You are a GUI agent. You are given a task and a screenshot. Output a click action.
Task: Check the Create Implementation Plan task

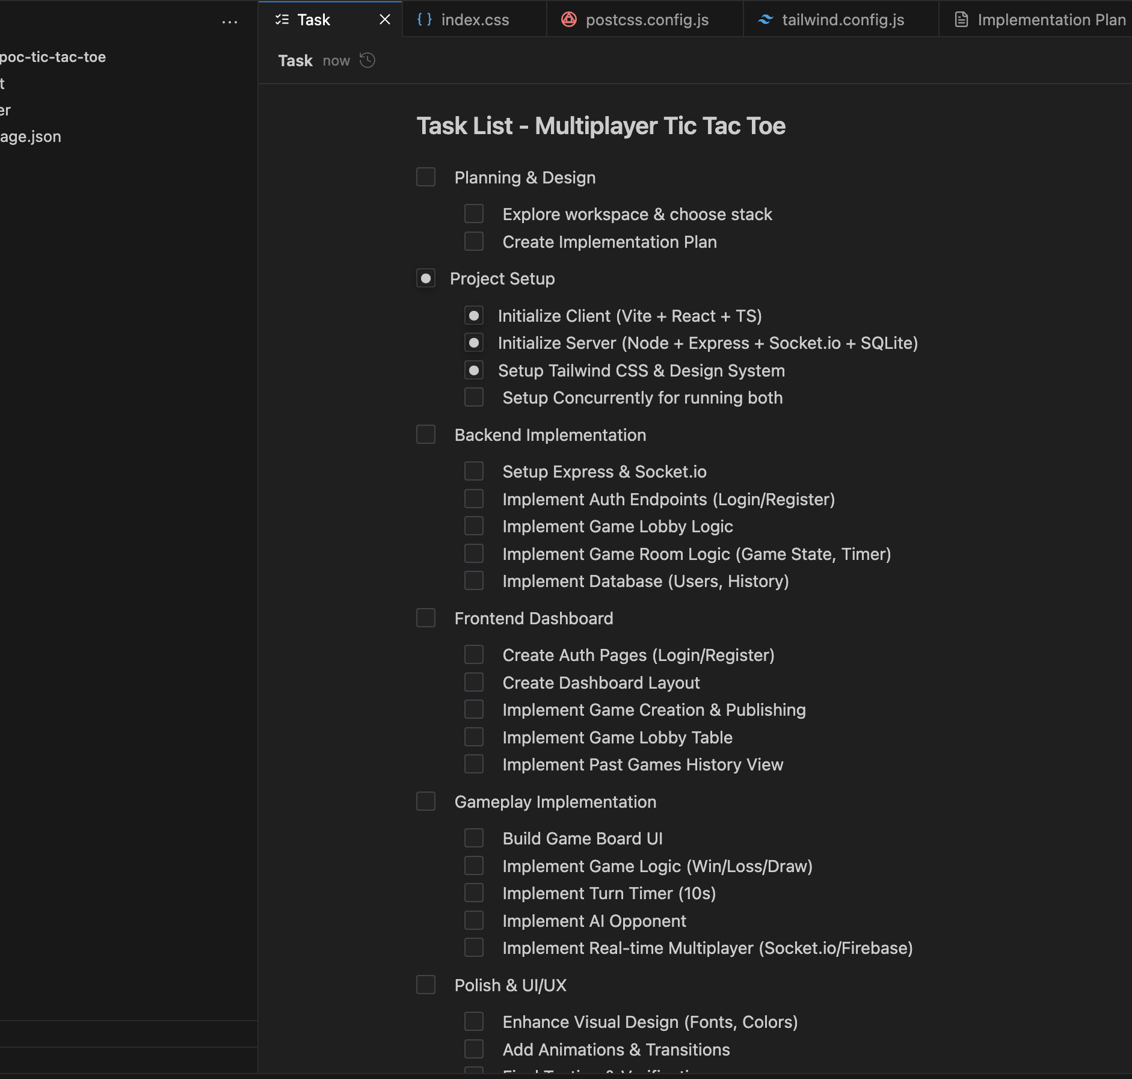[475, 241]
